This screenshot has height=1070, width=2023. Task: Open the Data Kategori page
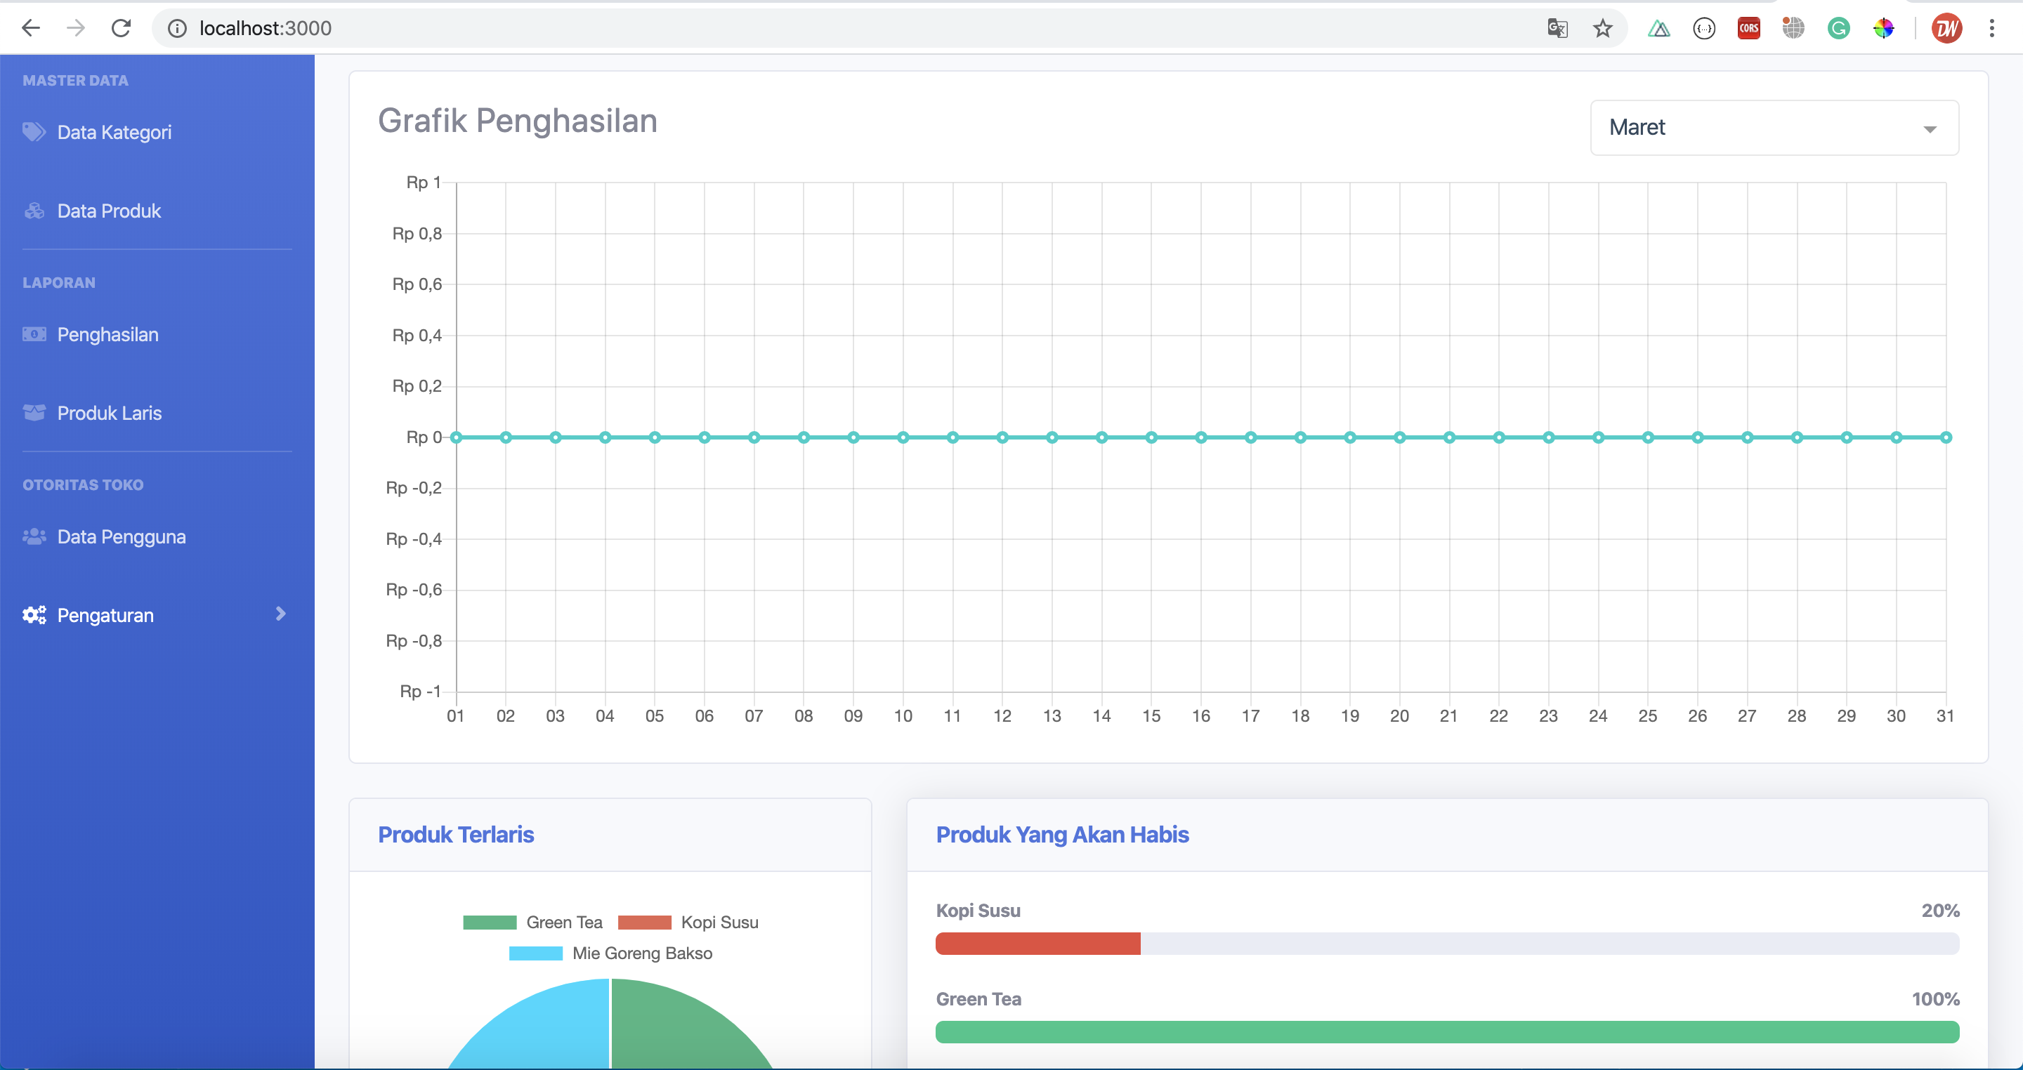pos(114,132)
